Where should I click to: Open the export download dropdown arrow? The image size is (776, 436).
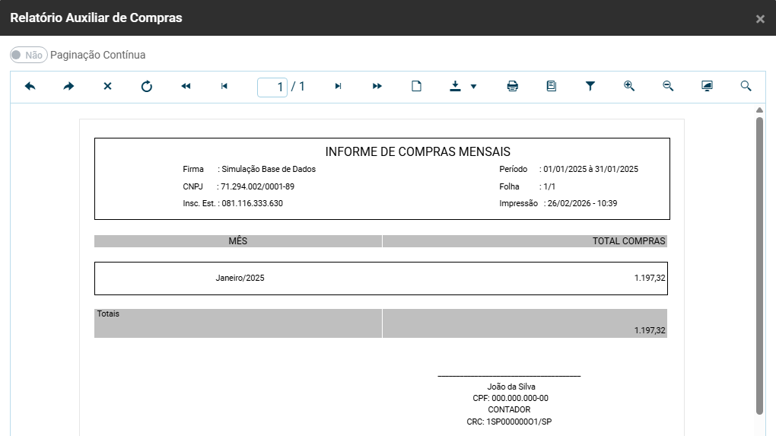(473, 87)
